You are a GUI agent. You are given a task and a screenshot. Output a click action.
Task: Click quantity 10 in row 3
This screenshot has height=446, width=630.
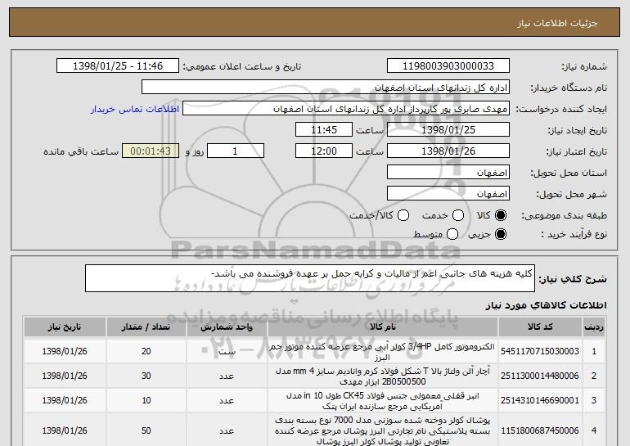[146, 400]
